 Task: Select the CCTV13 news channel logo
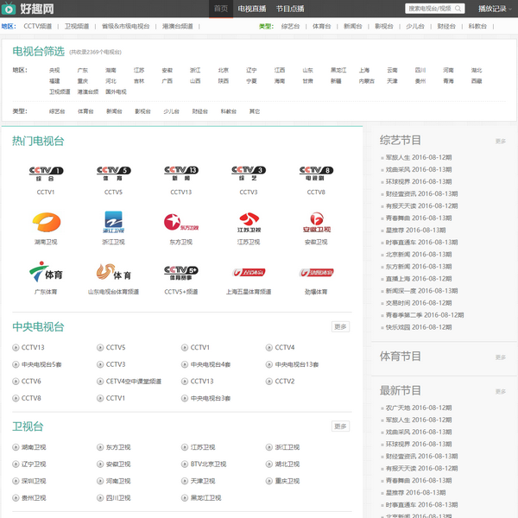click(x=180, y=173)
